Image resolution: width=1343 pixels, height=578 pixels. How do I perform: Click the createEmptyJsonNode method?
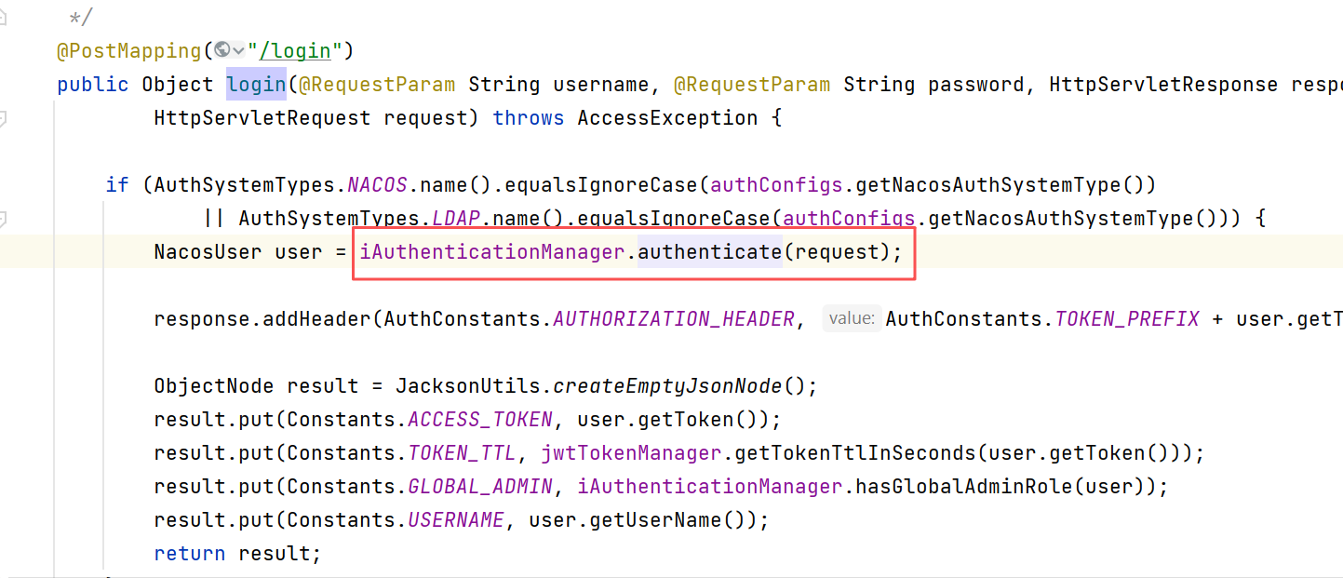[668, 385]
